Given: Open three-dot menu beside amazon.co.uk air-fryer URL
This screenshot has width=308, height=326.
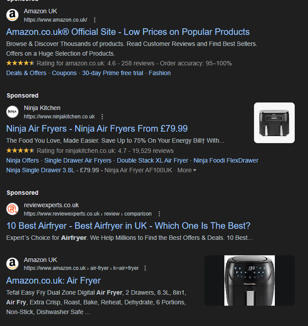Looking at the screenshot, I should (145, 268).
